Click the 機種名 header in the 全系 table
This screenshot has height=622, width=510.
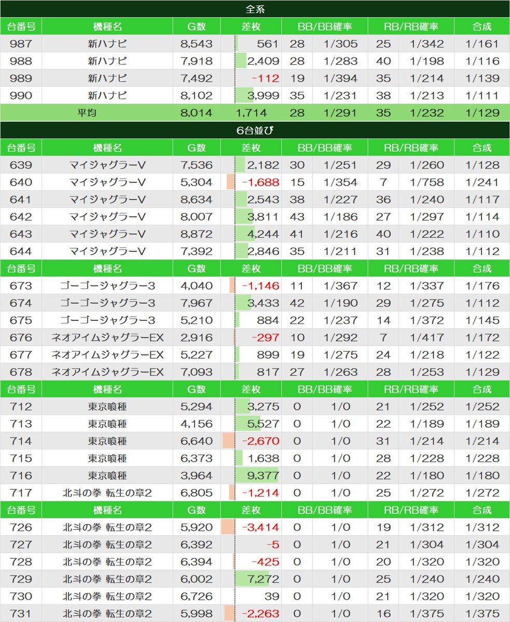tap(107, 26)
